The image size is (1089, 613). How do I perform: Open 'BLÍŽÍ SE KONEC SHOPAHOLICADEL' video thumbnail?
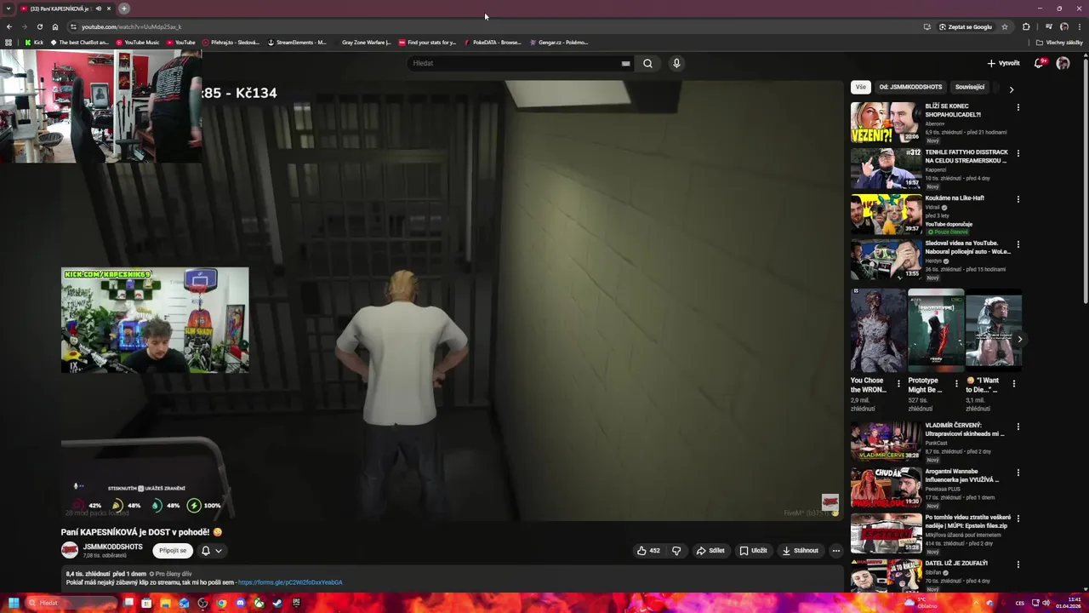[x=886, y=122]
